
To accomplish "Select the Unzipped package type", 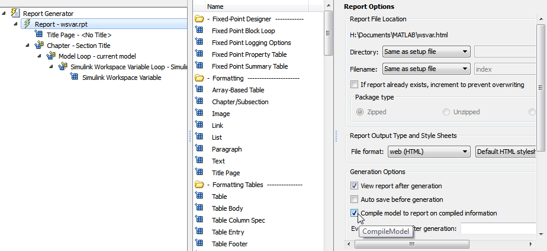I will pos(446,112).
